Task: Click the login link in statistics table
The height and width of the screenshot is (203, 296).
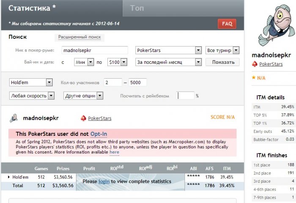Action: pyautogui.click(x=104, y=181)
